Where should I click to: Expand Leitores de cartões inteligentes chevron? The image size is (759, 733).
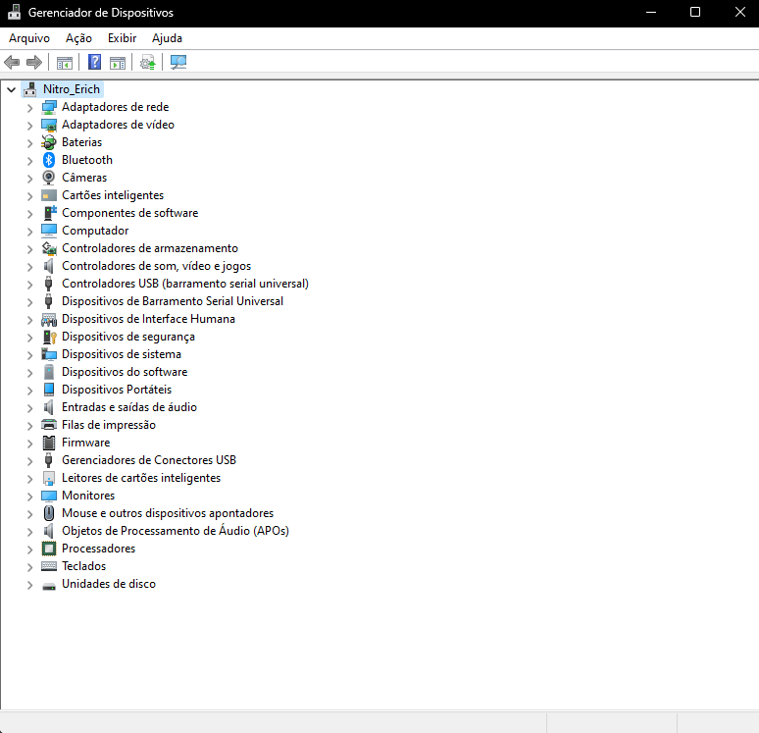30,479
